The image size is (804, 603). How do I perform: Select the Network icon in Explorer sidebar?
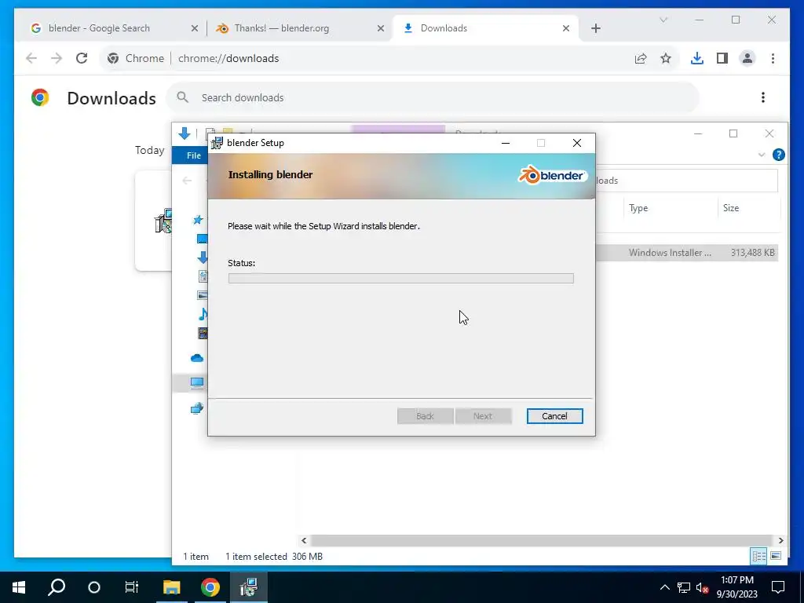197,408
